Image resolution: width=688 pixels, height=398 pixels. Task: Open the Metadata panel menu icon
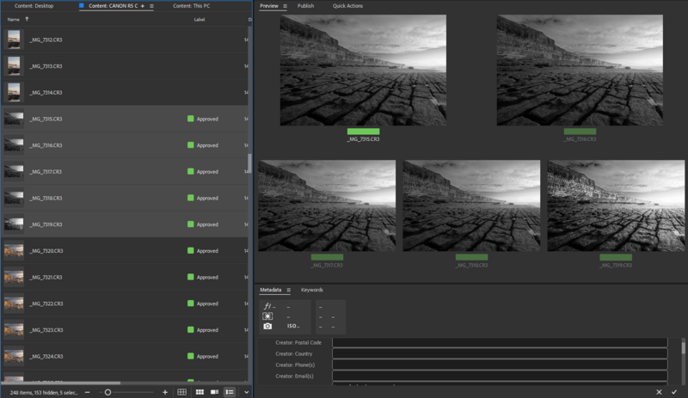coord(288,290)
